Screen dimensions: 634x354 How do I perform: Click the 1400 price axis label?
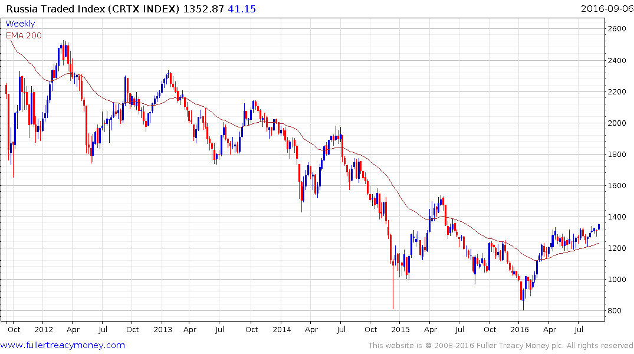tap(617, 217)
